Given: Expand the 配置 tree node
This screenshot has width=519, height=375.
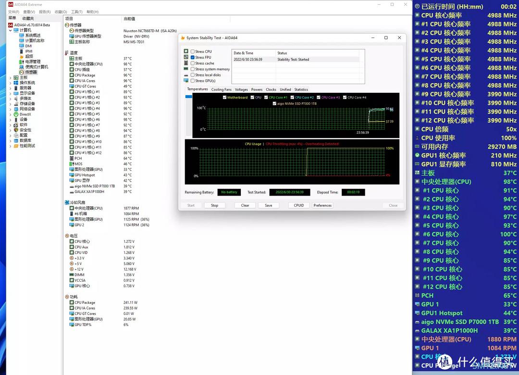Looking at the screenshot, I should pos(10,136).
